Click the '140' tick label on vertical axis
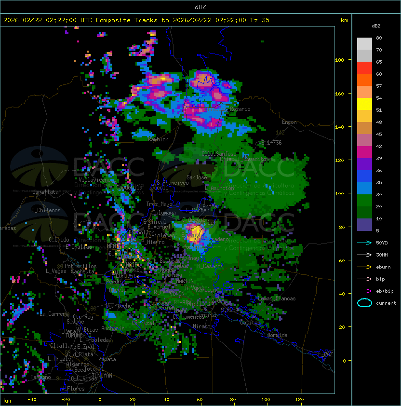The height and width of the screenshot is (406, 401). click(x=339, y=127)
